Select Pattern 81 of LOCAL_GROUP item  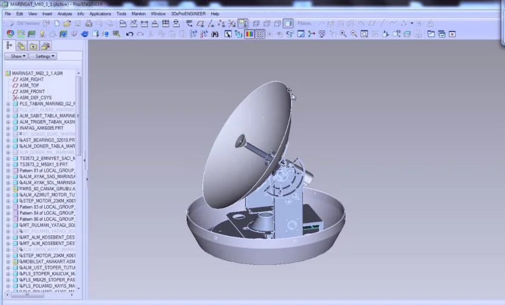tap(44, 171)
